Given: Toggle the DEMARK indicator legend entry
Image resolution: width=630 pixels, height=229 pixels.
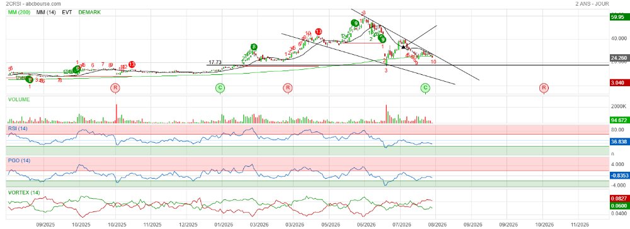Looking at the screenshot, I should [89, 13].
